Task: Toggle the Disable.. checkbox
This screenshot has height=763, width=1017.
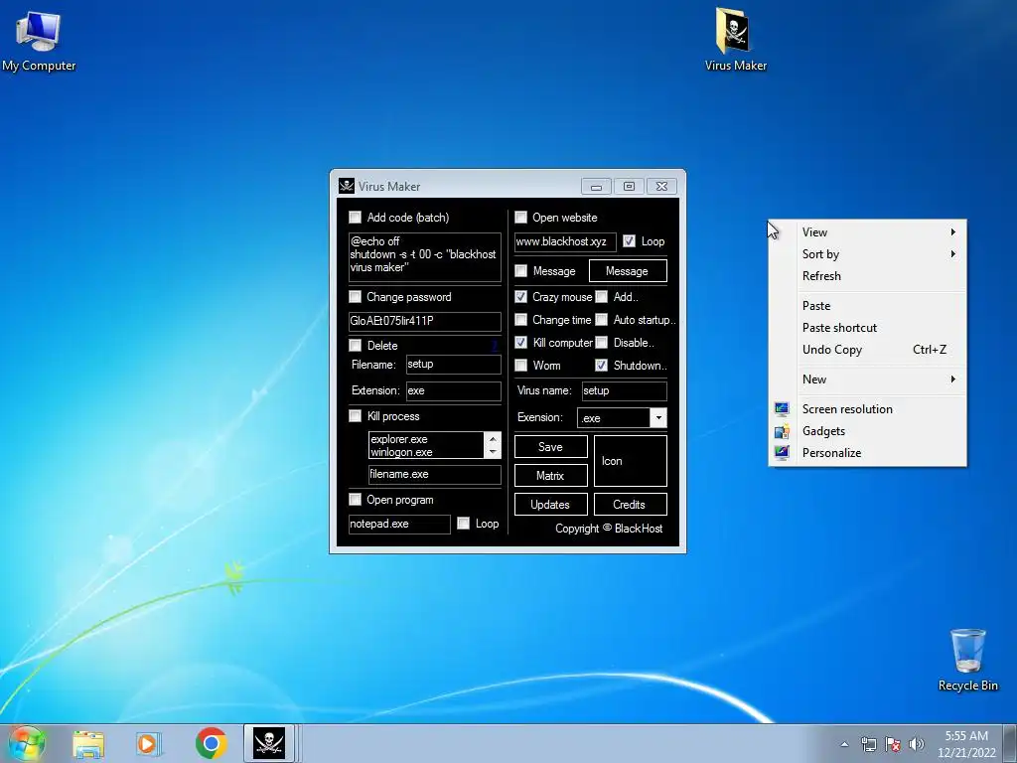Action: (x=601, y=342)
